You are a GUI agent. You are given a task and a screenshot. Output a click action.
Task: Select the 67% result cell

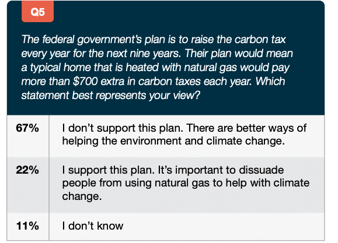27,136
